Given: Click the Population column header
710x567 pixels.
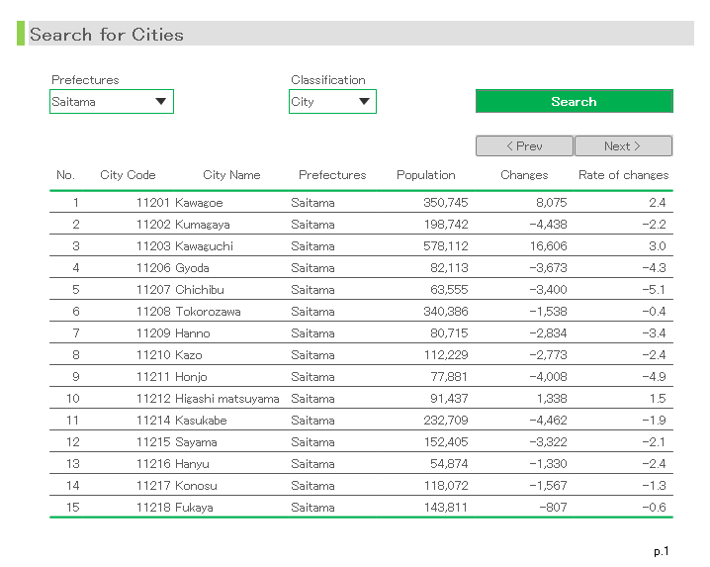Looking at the screenshot, I should pos(425,175).
